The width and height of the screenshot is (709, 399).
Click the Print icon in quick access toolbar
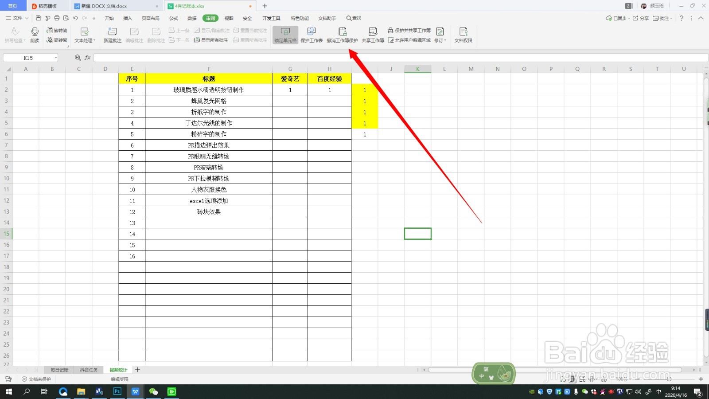coord(57,18)
